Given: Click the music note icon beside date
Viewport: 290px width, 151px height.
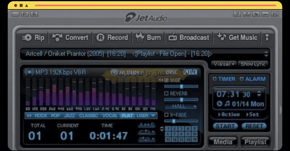Looking at the screenshot, I should pyautogui.click(x=227, y=104).
